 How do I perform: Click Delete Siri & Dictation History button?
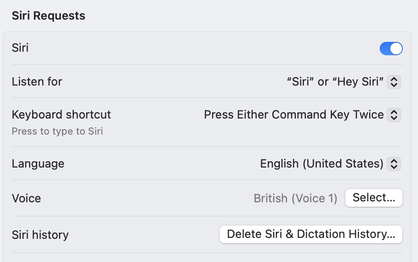pos(311,234)
